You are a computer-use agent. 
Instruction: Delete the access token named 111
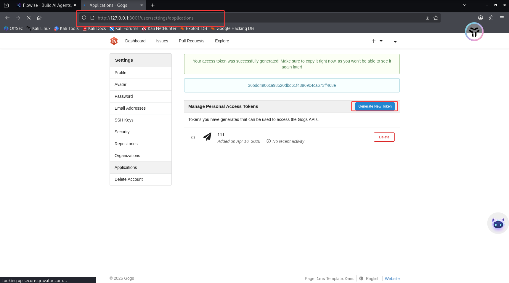384,137
